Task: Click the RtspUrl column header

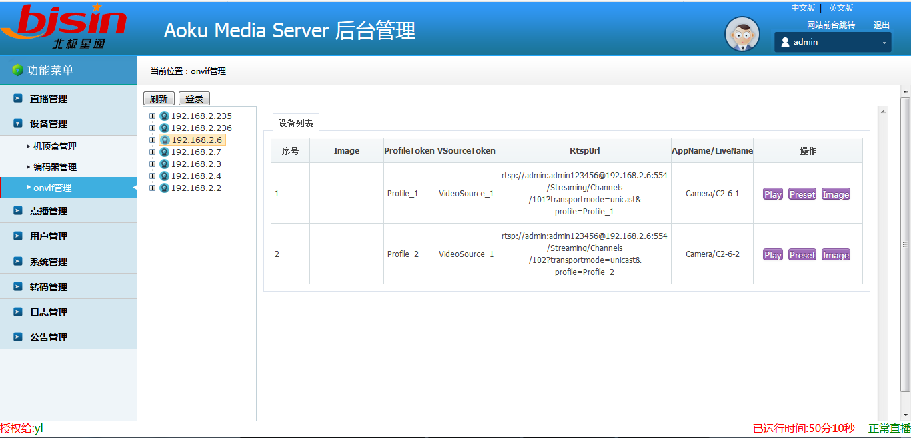Action: (x=584, y=151)
